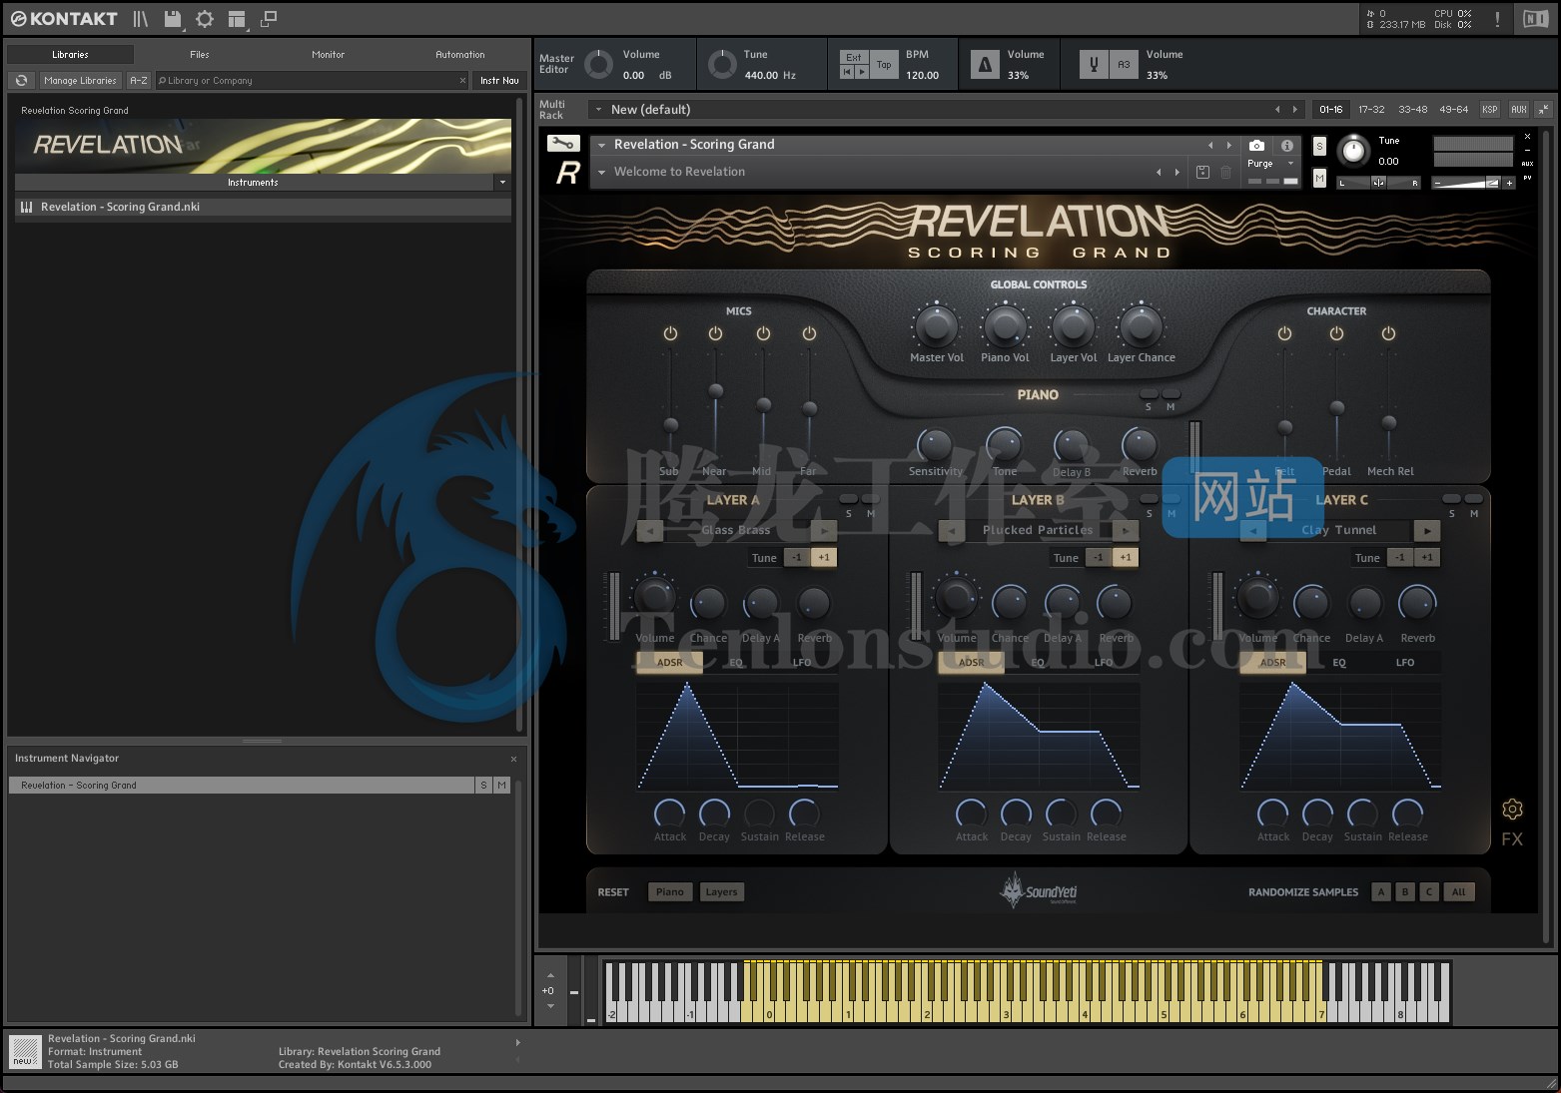Viewport: 1561px width, 1093px height.
Task: Adjust the Master Vol knob
Action: (x=936, y=325)
